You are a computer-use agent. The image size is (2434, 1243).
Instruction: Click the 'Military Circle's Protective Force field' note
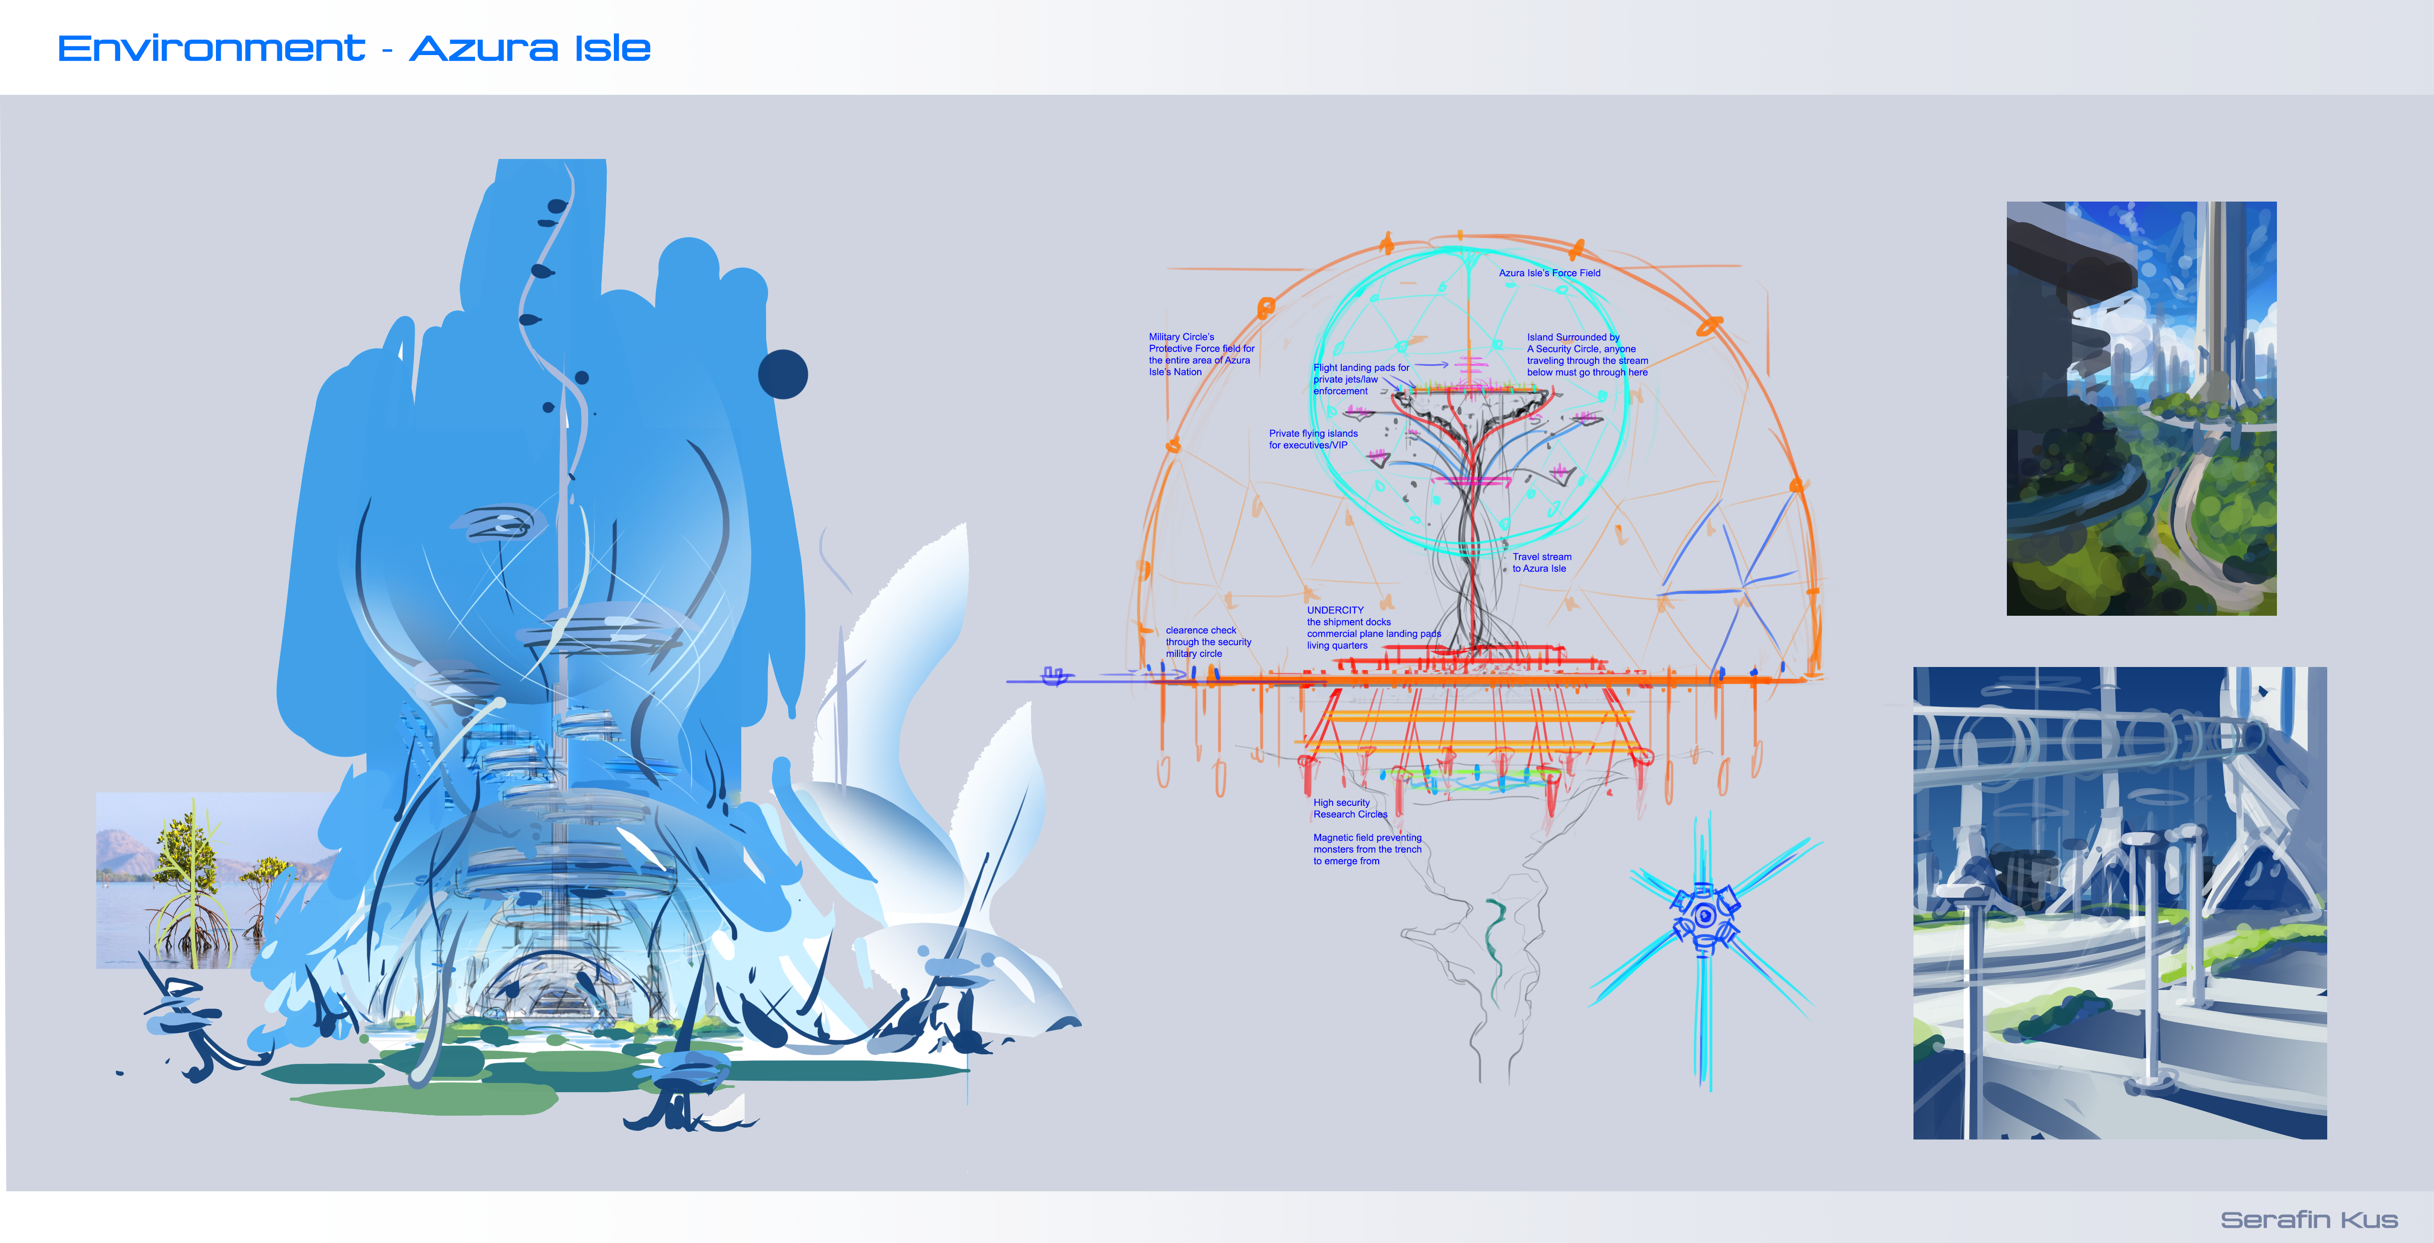1200,354
